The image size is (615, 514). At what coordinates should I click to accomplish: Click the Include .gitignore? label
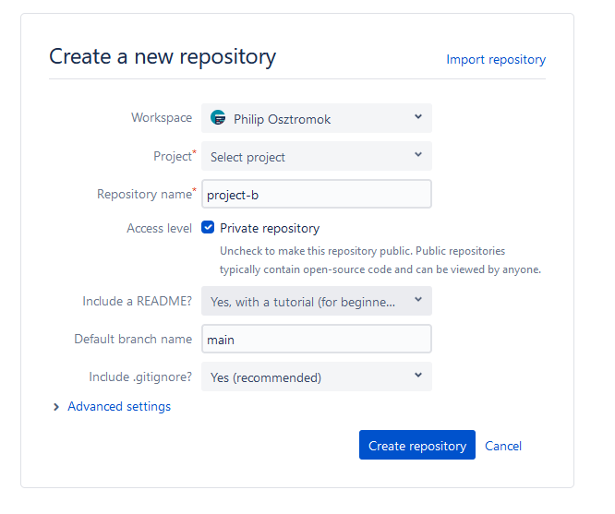(x=140, y=377)
